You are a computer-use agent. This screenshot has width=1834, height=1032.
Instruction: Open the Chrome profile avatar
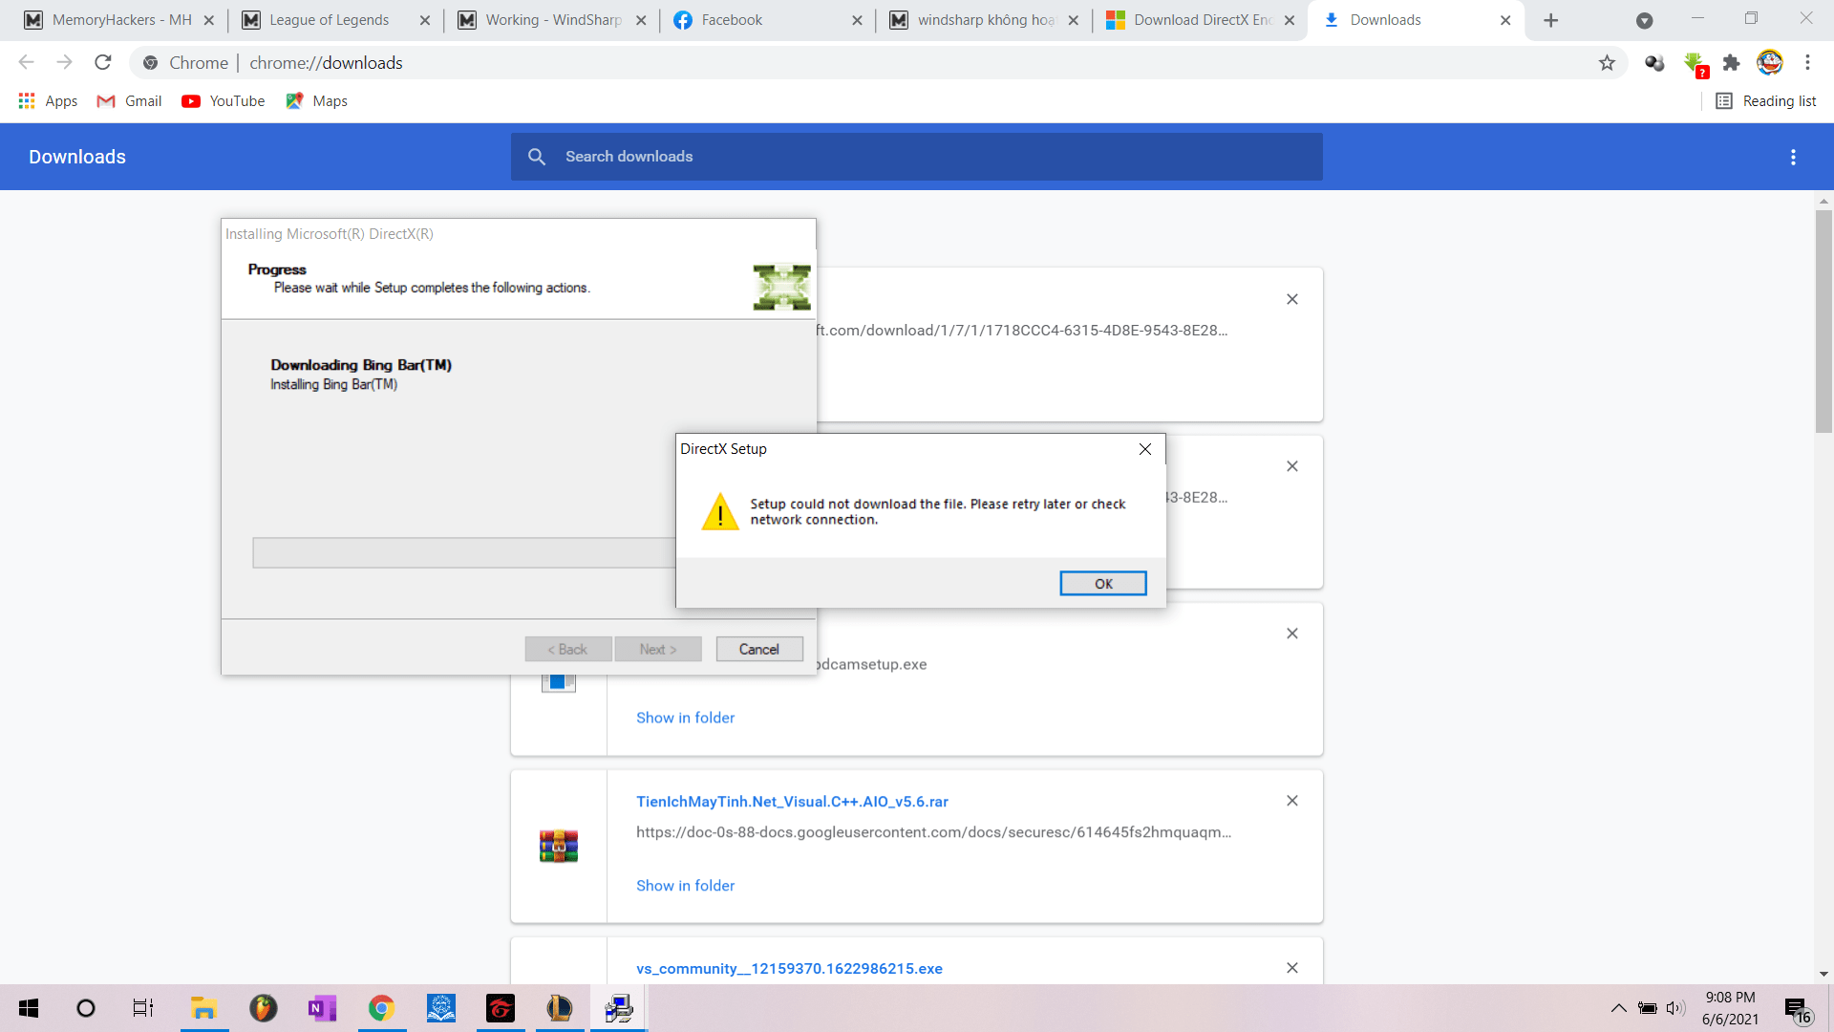click(x=1770, y=62)
